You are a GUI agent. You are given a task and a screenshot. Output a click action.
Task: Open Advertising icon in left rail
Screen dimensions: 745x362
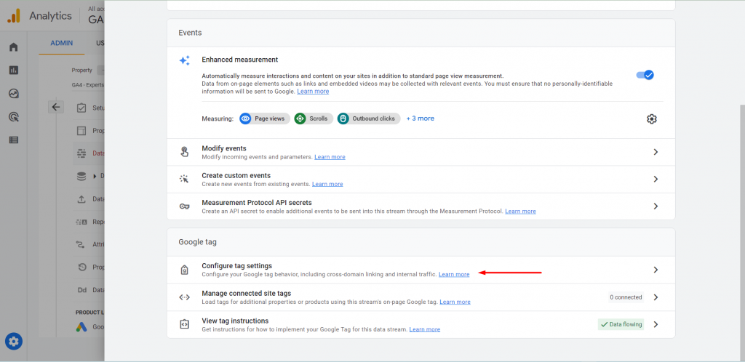point(13,117)
